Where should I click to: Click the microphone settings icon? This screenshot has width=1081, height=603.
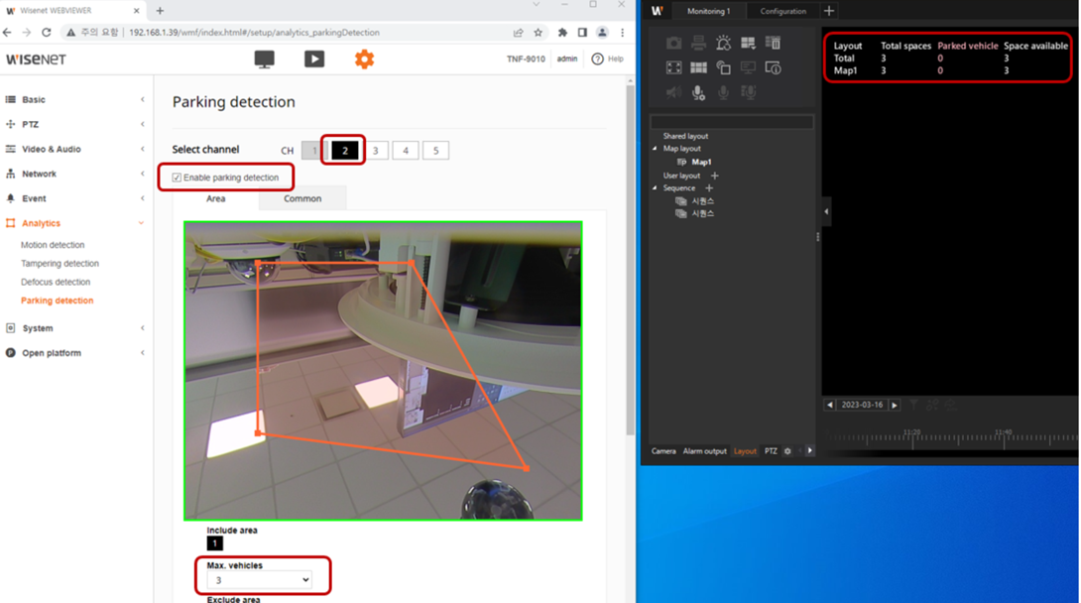coord(698,92)
